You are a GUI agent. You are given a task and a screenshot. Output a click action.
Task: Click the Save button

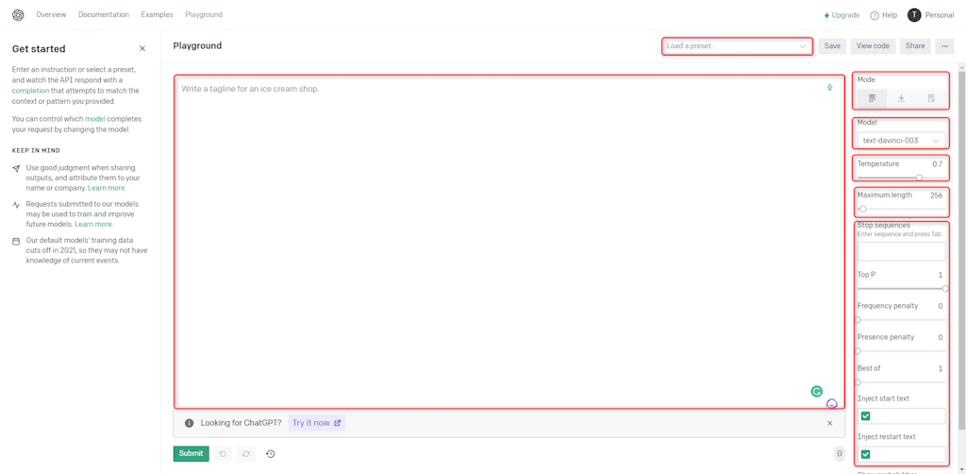pyautogui.click(x=832, y=45)
